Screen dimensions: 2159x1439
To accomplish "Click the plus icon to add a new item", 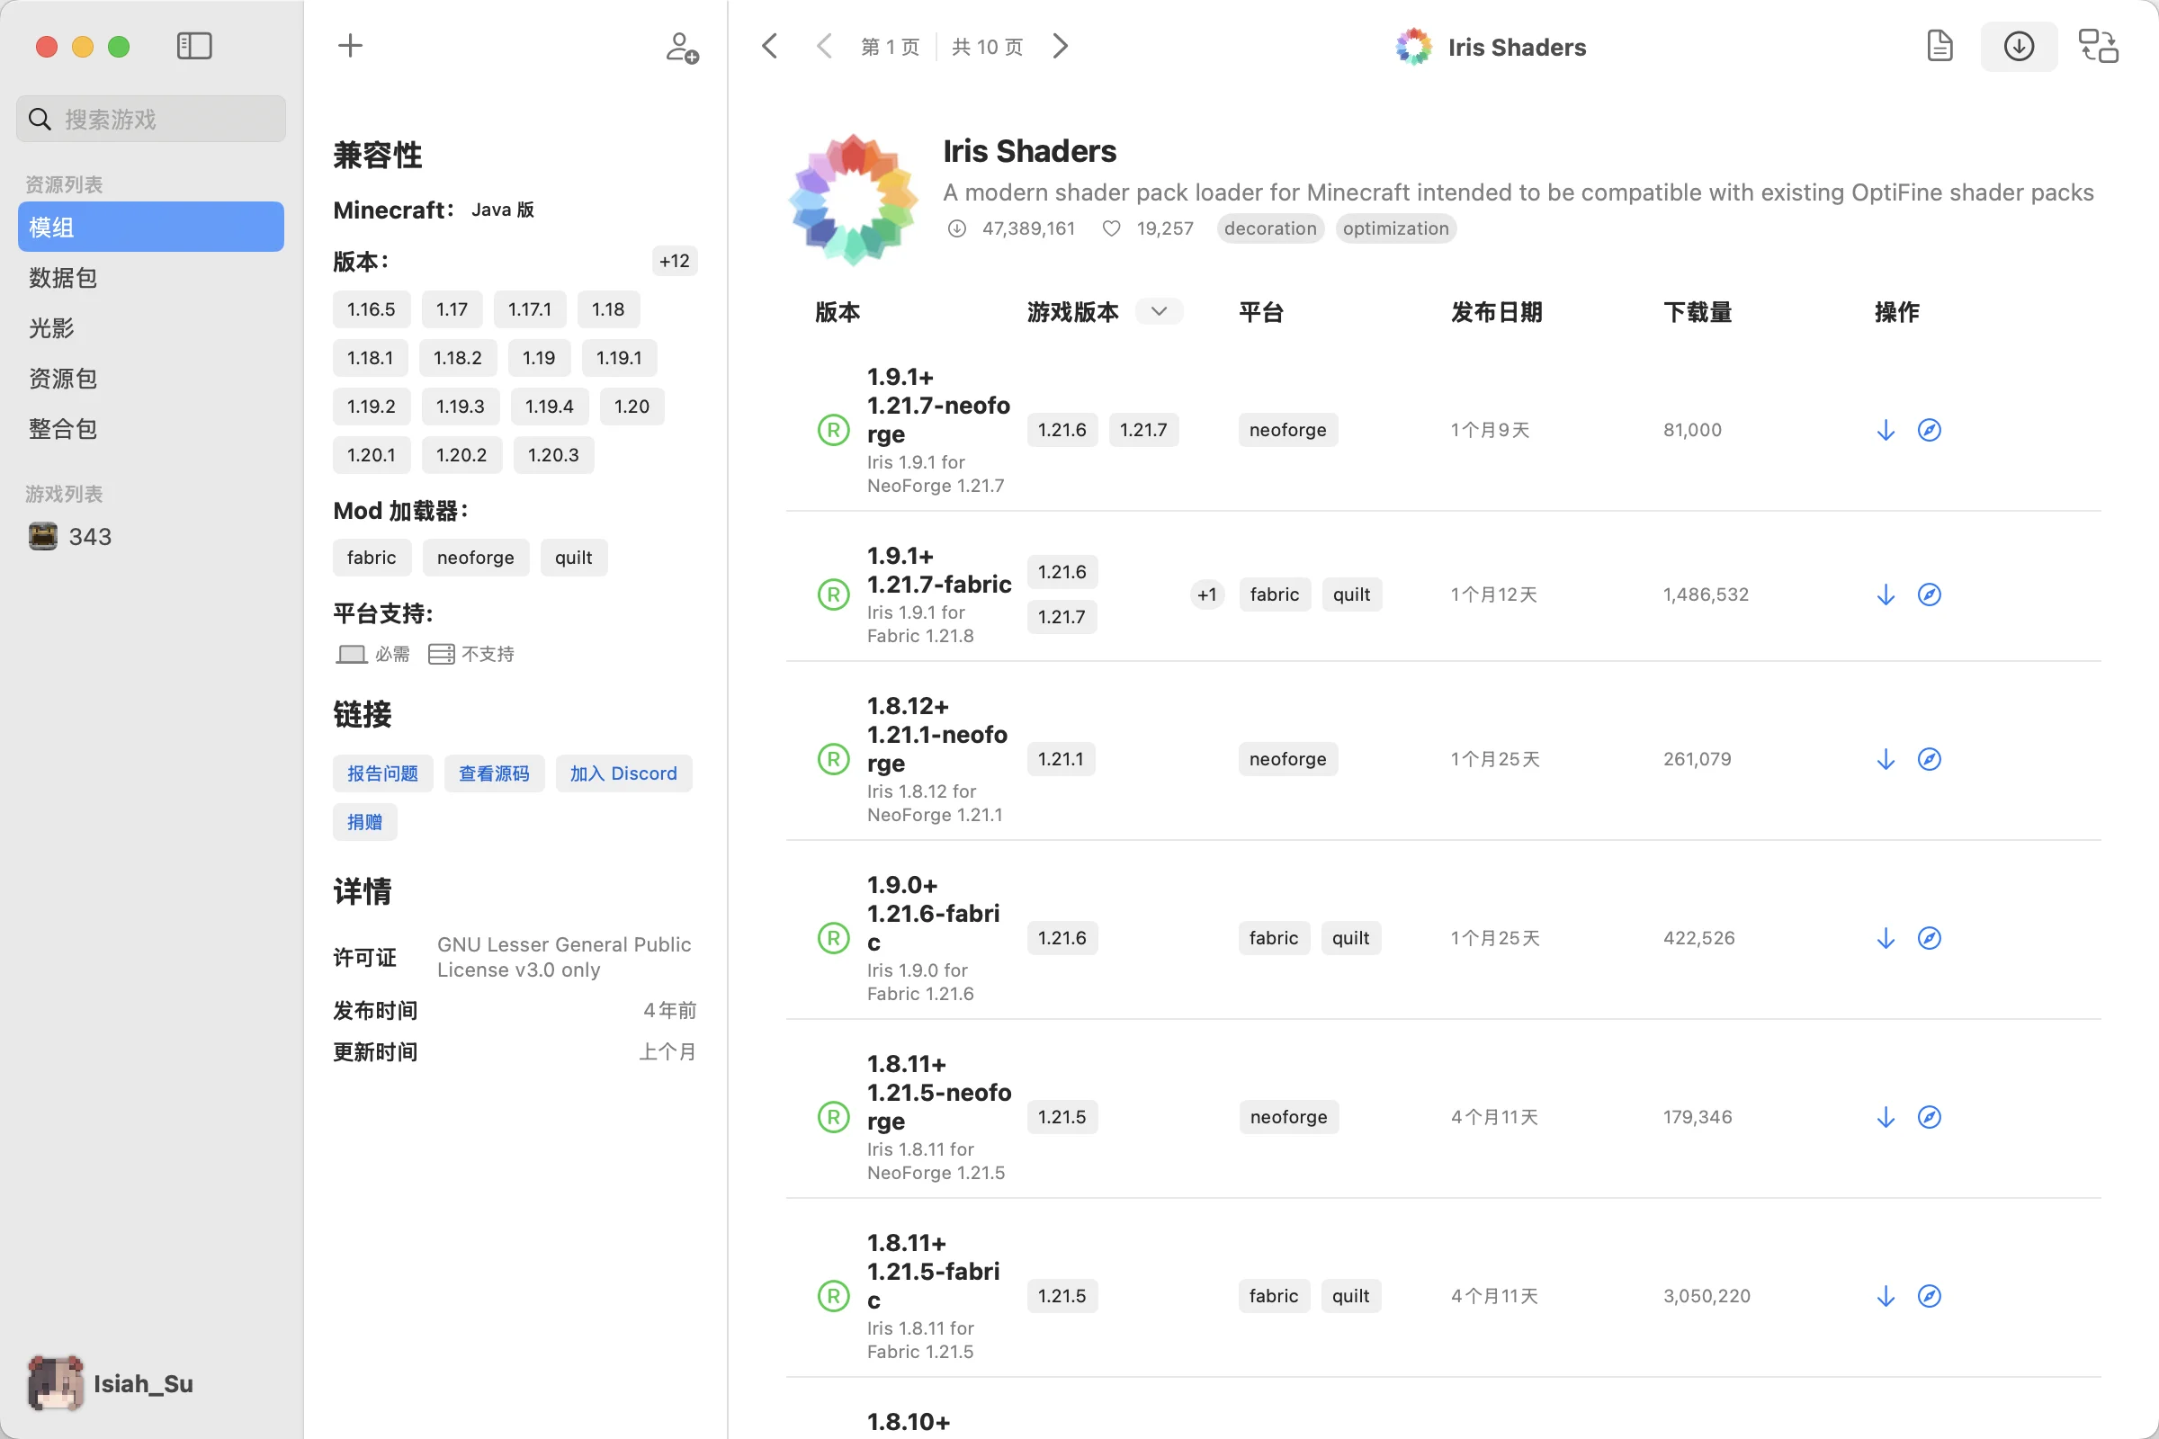I will [349, 45].
